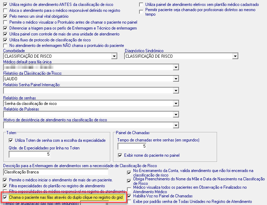Image resolution: width=267 pixels, height=205 pixels.
Task: Click the 'Classificação Branca' description field
Action: [56, 172]
